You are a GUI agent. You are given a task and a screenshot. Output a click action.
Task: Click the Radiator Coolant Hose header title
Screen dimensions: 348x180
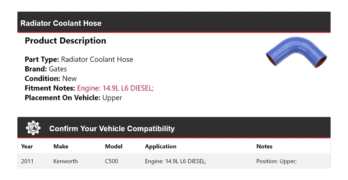pyautogui.click(x=61, y=23)
